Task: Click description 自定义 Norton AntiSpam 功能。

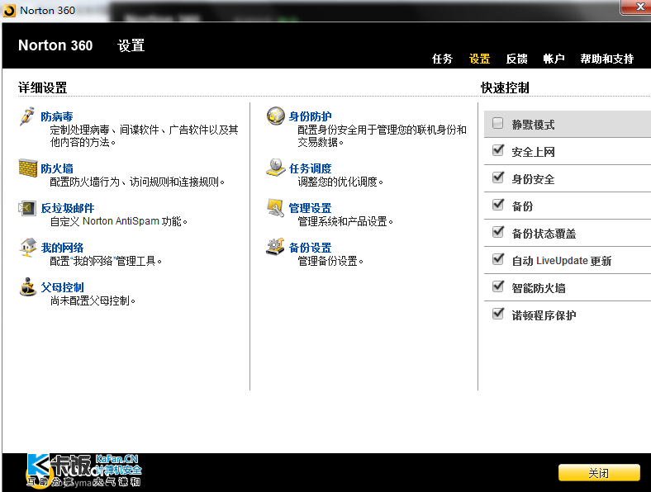Action: click(x=119, y=221)
